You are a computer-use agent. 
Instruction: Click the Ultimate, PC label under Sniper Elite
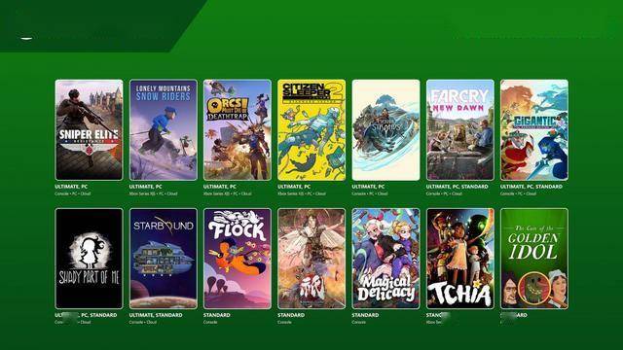[x=71, y=187]
